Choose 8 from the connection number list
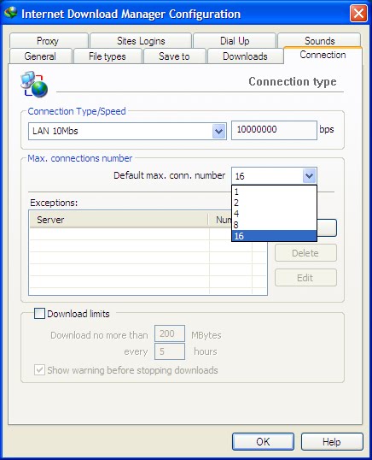 click(274, 225)
